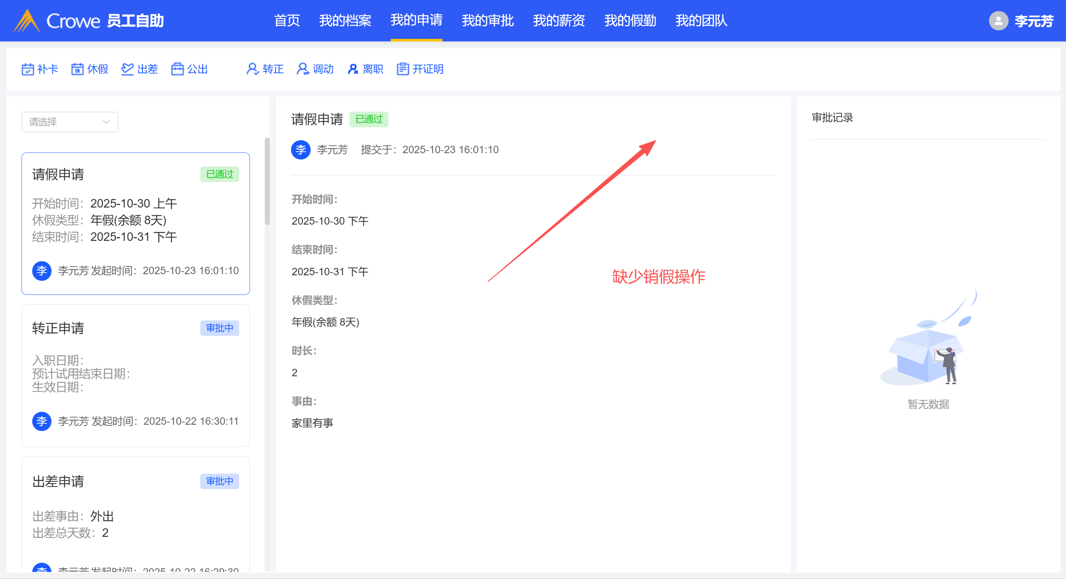Click the 离职 resignation icon
The image size is (1066, 579).
[x=352, y=69]
